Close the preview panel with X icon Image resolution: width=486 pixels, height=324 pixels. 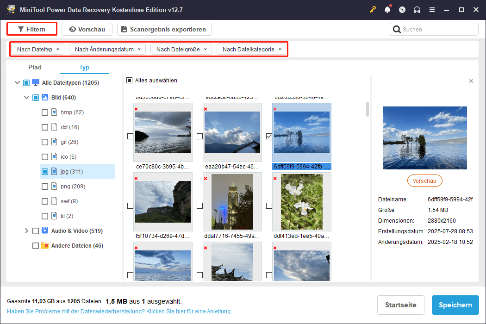pyautogui.click(x=471, y=81)
